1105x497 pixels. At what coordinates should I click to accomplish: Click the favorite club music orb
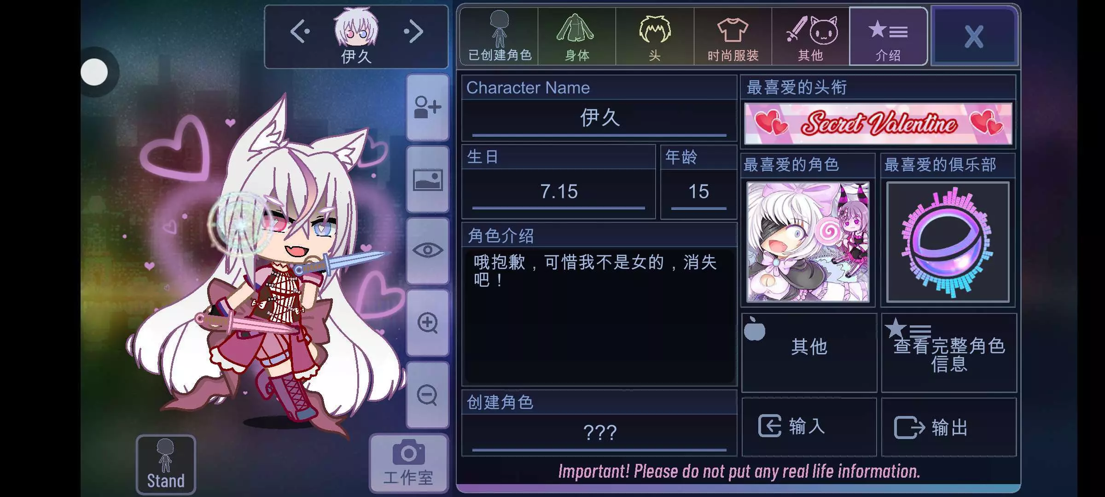(948, 242)
